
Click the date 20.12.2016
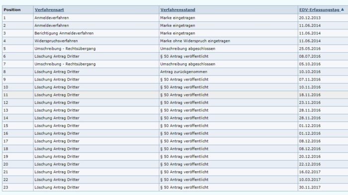[310, 157]
